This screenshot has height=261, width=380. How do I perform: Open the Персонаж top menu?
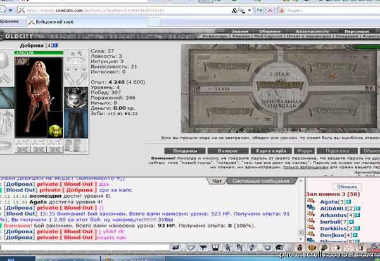pyautogui.click(x=357, y=31)
